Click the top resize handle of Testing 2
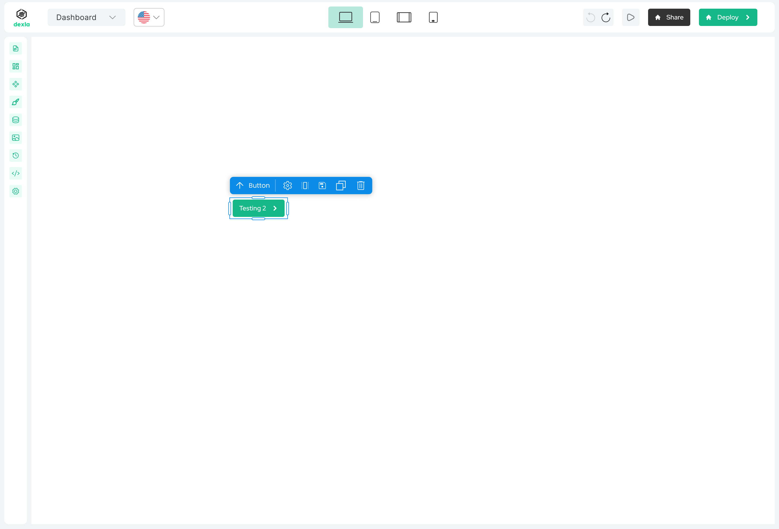The width and height of the screenshot is (779, 529). [x=258, y=198]
